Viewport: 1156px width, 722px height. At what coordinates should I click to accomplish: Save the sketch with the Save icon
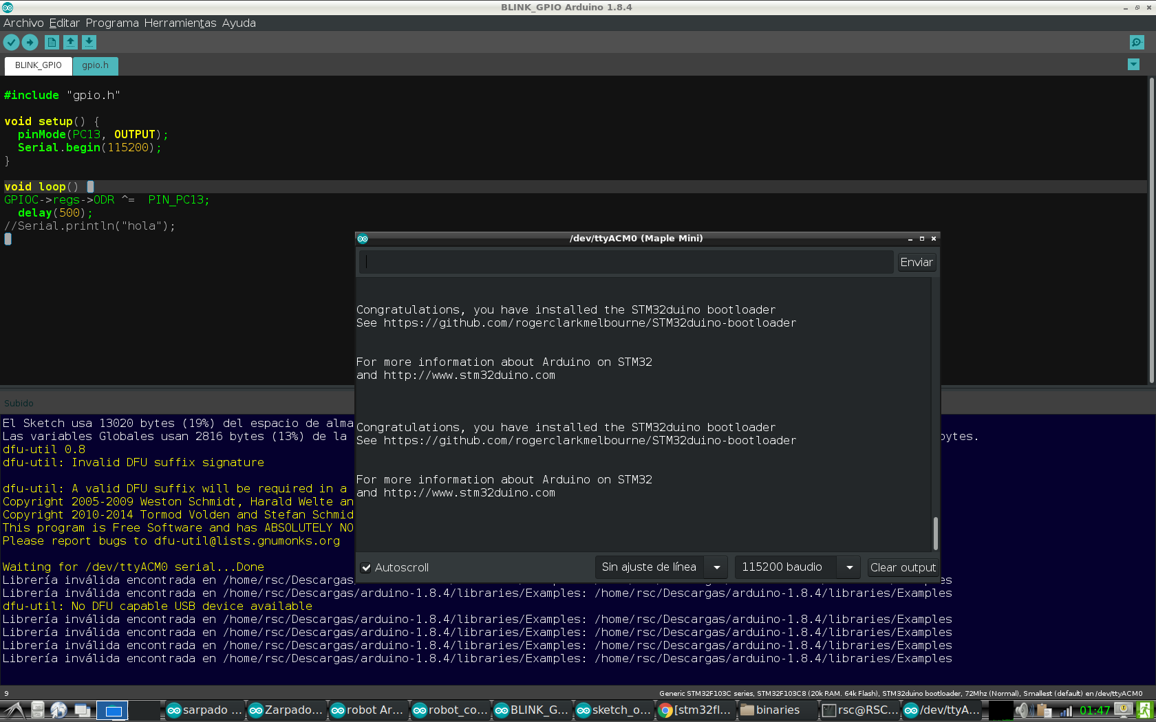89,42
